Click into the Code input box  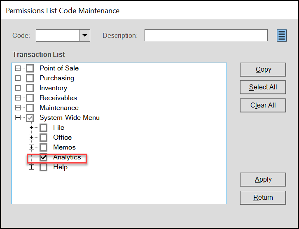coord(58,35)
